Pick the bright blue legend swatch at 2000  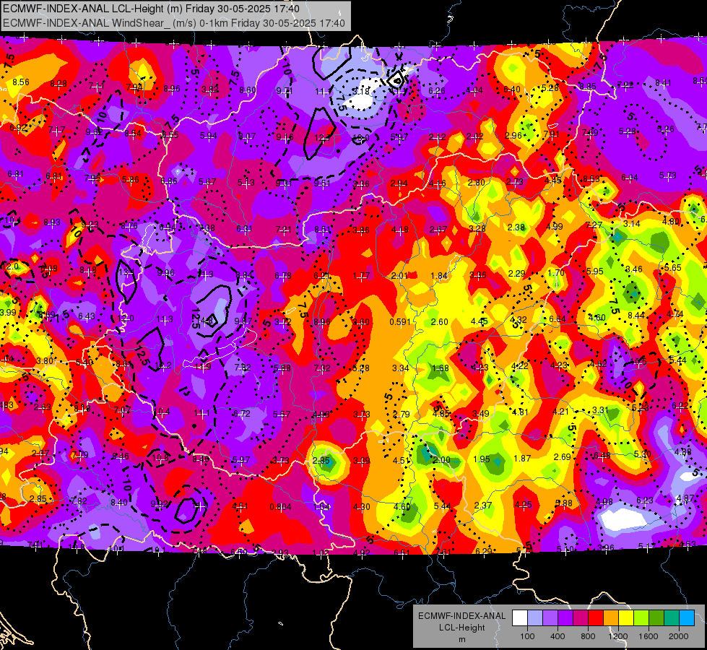point(687,618)
